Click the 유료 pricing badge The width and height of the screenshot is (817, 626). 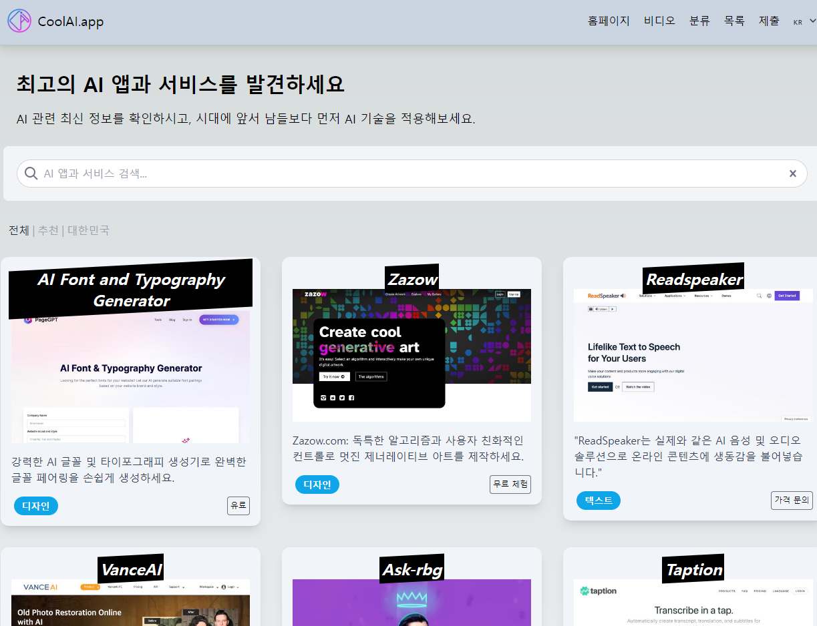[x=238, y=506]
